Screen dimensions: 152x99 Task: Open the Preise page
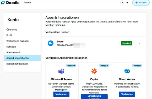click(x=27, y=3)
